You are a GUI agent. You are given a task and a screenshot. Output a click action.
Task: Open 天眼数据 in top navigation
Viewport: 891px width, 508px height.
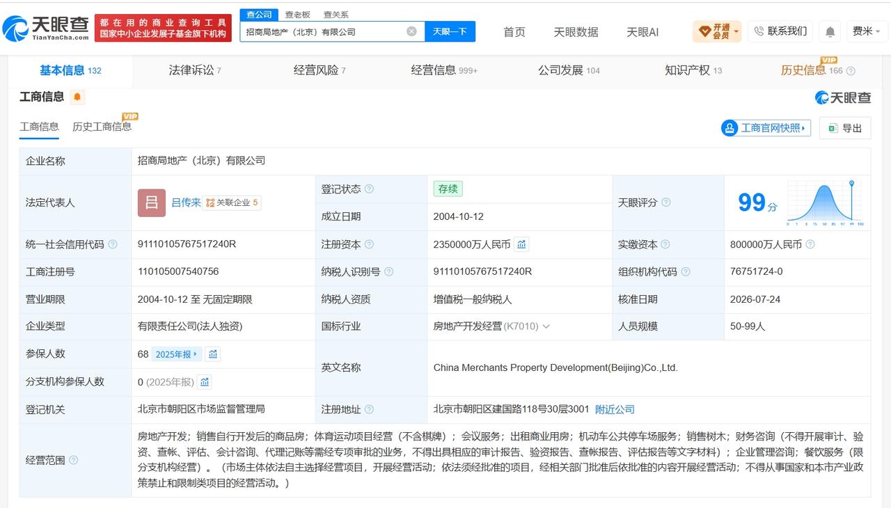(x=576, y=32)
